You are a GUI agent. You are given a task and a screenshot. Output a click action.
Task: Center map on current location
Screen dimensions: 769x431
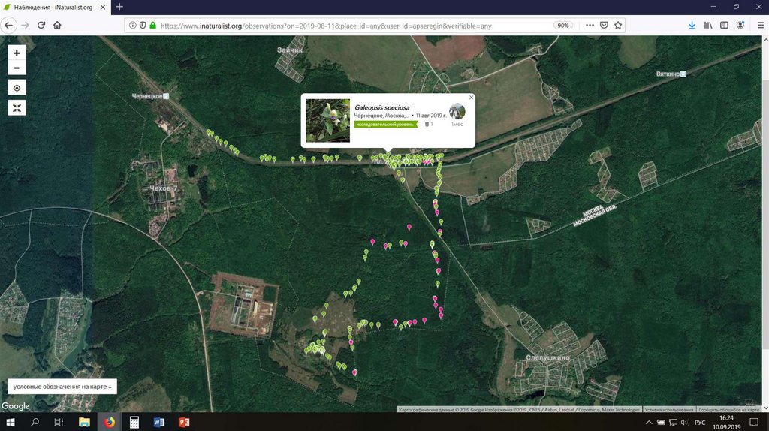click(17, 88)
